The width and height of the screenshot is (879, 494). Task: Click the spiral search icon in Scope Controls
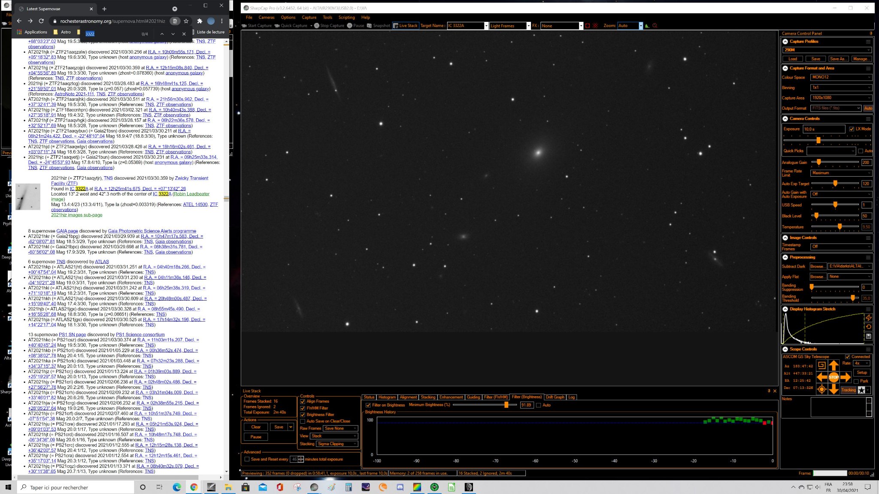click(x=821, y=365)
